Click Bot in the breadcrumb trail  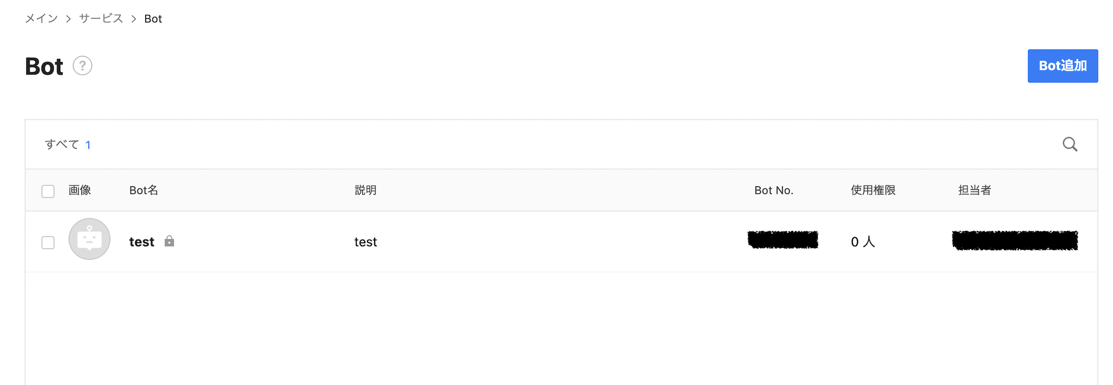(153, 18)
